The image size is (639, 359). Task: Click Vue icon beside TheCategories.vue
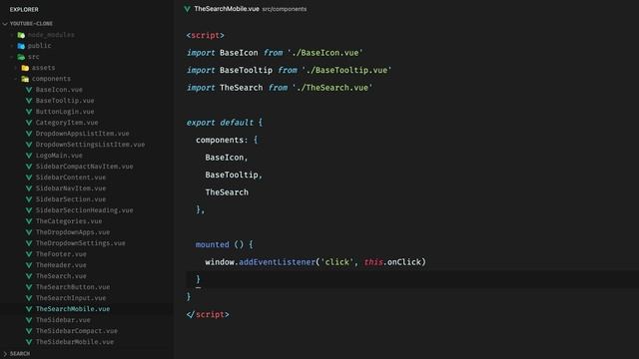(x=29, y=221)
